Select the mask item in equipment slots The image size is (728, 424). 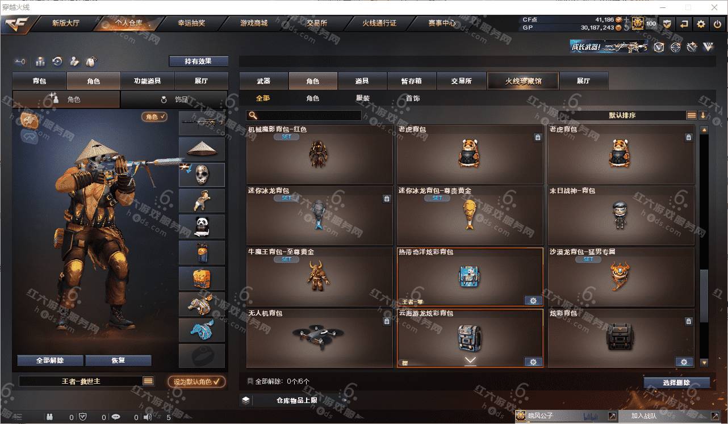pyautogui.click(x=202, y=175)
